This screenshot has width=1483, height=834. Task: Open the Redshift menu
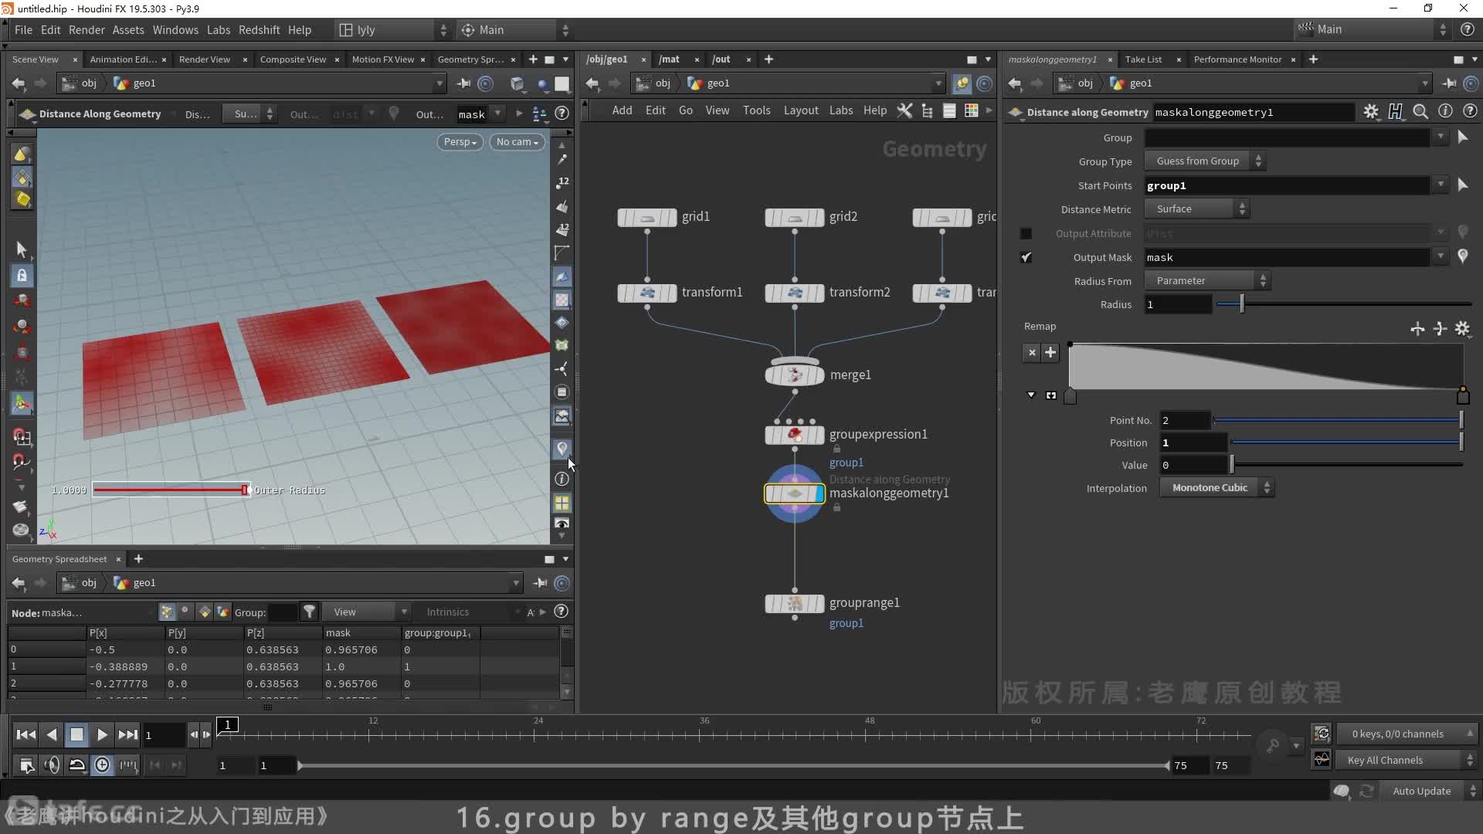click(x=259, y=30)
